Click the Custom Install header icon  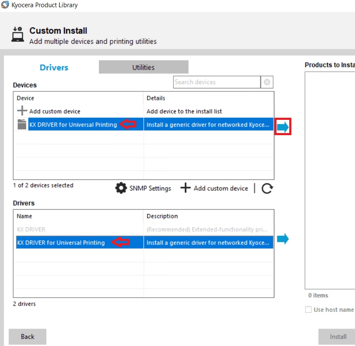click(x=18, y=34)
